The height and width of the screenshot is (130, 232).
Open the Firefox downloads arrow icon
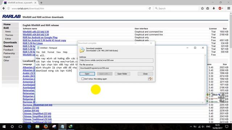[x=214, y=8]
